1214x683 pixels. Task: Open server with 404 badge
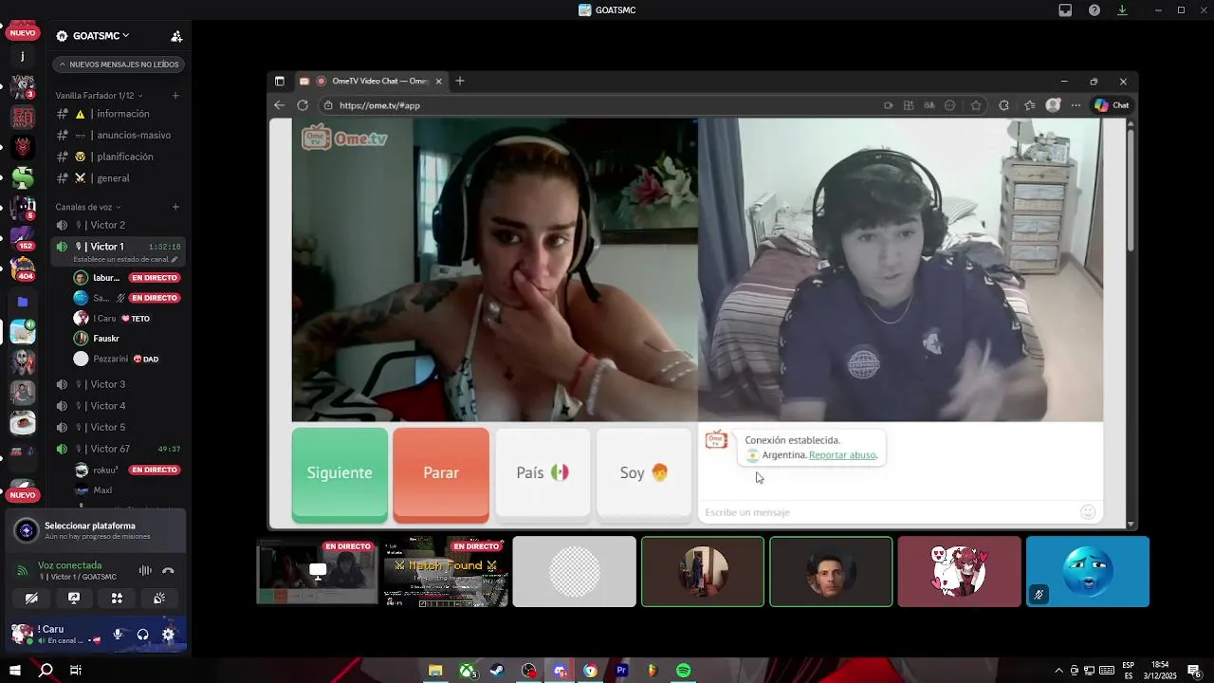tap(23, 268)
